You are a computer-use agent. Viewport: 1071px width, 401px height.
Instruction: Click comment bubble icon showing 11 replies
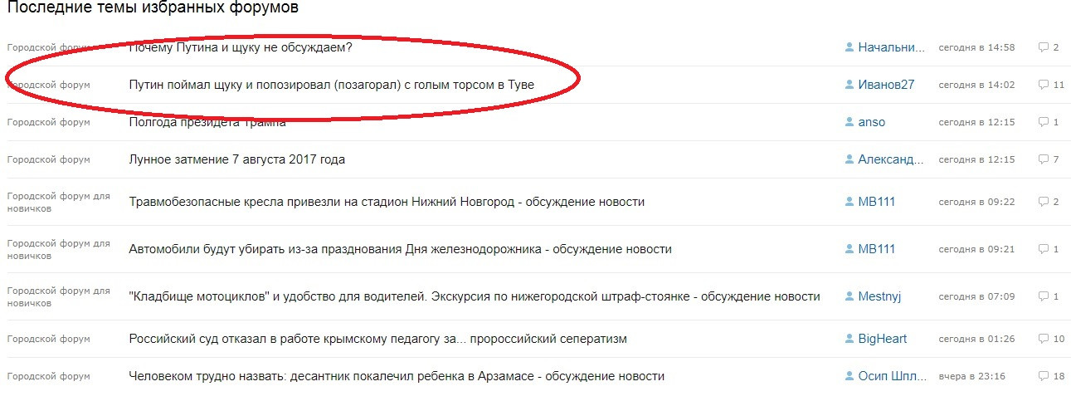click(x=1044, y=85)
